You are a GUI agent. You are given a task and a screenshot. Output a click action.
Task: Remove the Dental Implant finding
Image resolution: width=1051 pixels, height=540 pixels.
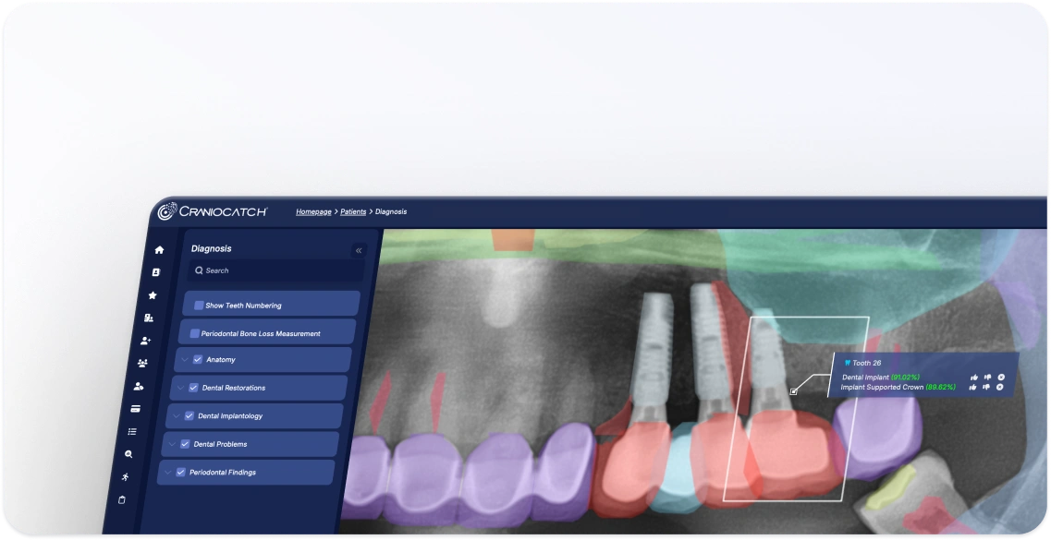[1001, 378]
